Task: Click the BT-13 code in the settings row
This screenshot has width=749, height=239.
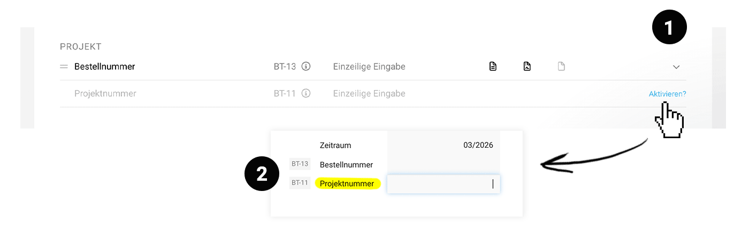Action: click(x=285, y=67)
